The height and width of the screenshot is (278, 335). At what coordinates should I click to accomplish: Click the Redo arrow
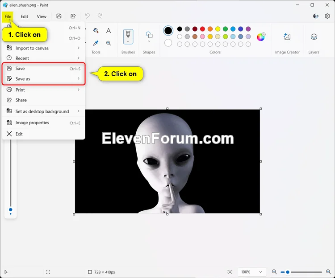click(x=100, y=16)
